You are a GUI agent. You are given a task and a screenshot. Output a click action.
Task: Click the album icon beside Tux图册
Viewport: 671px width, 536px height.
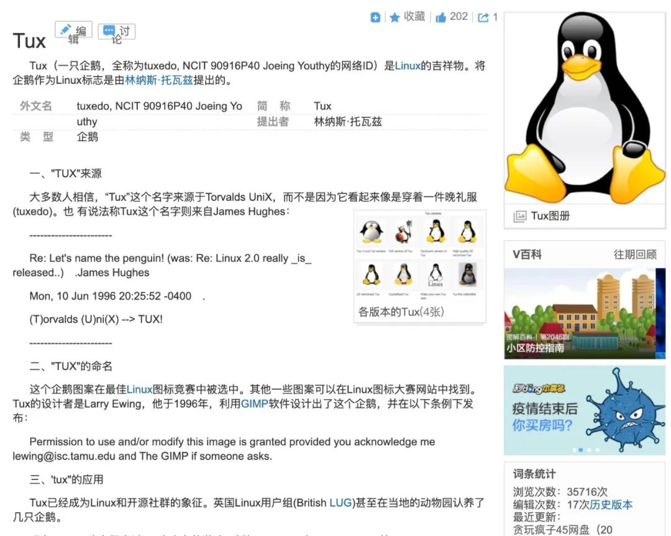519,216
